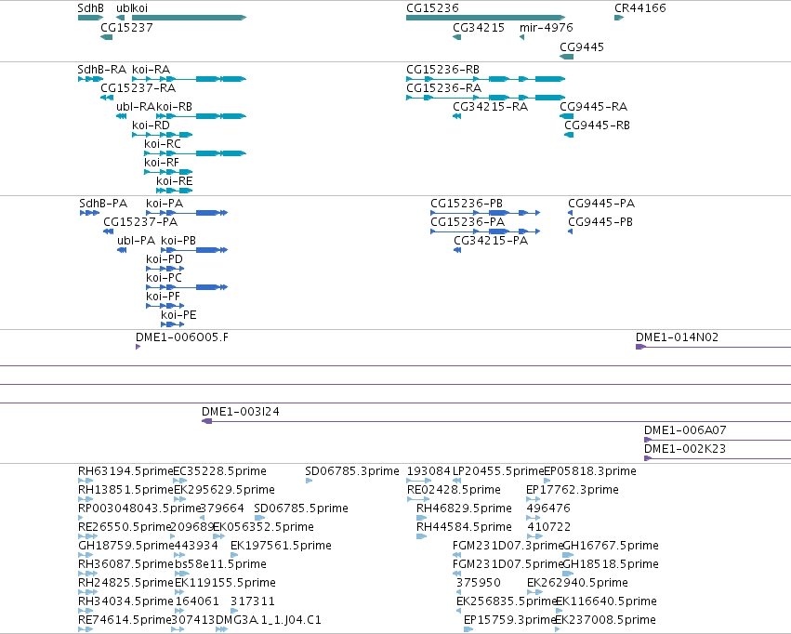Select the 496476 EST label
Viewport: 791px width, 634px height.
pos(548,509)
